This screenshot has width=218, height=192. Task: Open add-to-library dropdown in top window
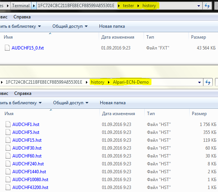[20, 26]
